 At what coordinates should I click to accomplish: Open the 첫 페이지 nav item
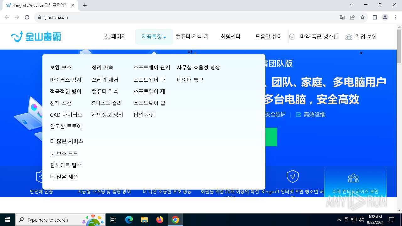115,37
